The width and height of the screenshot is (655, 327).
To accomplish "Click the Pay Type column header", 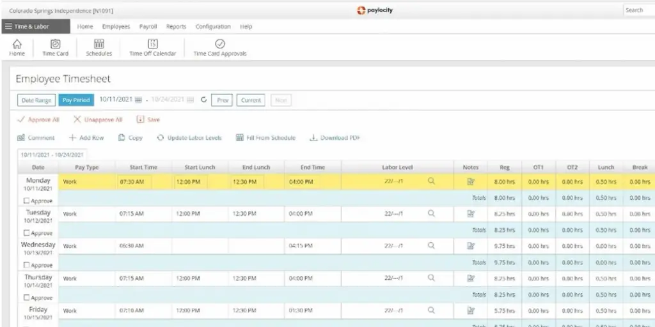I will coord(87,167).
